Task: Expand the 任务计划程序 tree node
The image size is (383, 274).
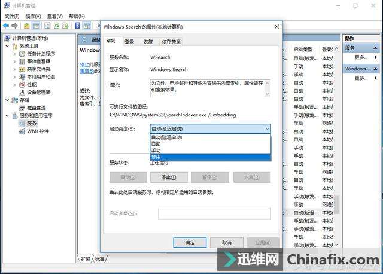Action: pyautogui.click(x=14, y=54)
